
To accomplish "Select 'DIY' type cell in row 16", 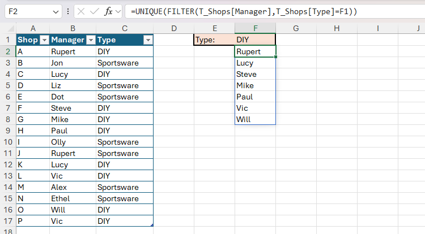I will coord(125,210).
